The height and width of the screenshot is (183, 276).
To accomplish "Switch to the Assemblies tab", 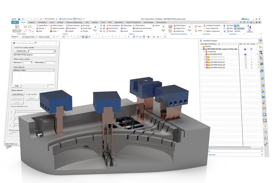I will click(42, 22).
